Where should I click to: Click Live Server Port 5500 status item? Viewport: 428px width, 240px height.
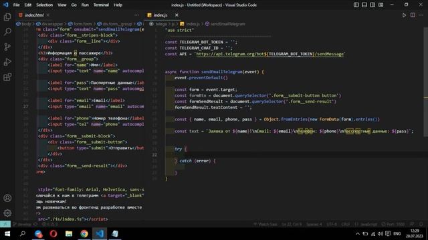click(393, 224)
